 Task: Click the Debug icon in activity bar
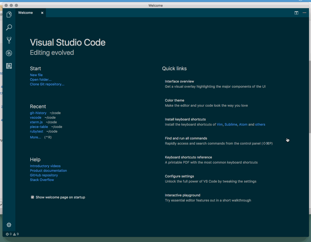point(9,53)
